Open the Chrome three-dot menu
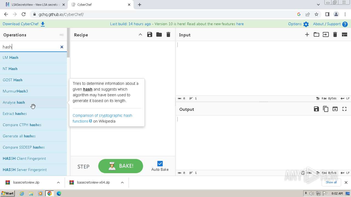The image size is (351, 197). [345, 14]
